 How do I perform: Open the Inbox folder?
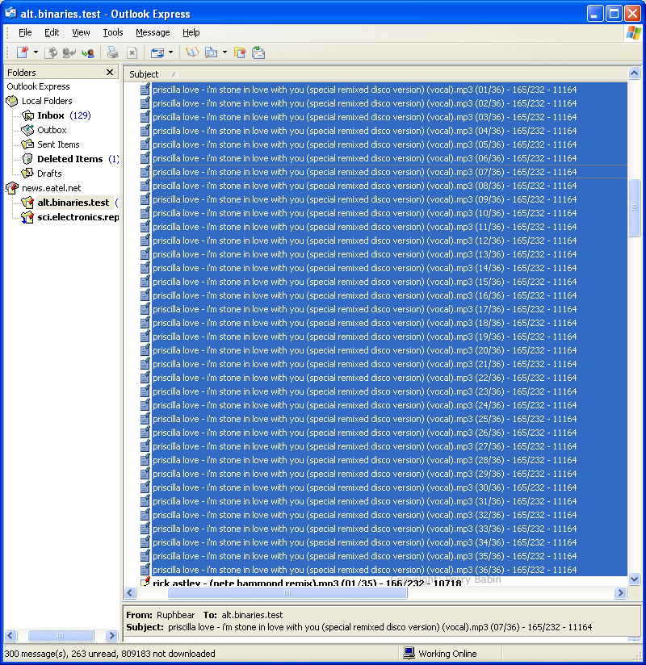tap(51, 115)
